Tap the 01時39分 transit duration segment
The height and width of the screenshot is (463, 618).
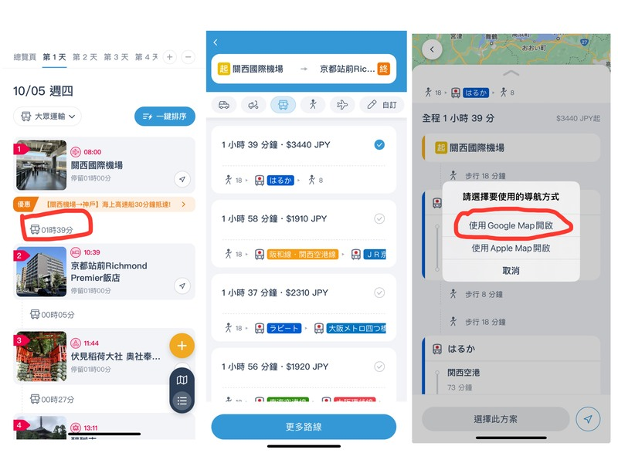point(52,230)
